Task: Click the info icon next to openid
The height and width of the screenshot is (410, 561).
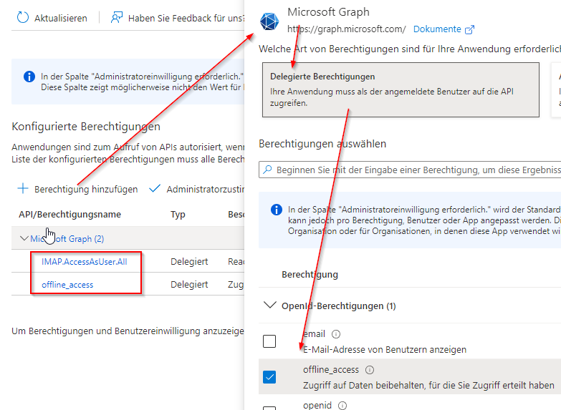Action: pyautogui.click(x=342, y=406)
